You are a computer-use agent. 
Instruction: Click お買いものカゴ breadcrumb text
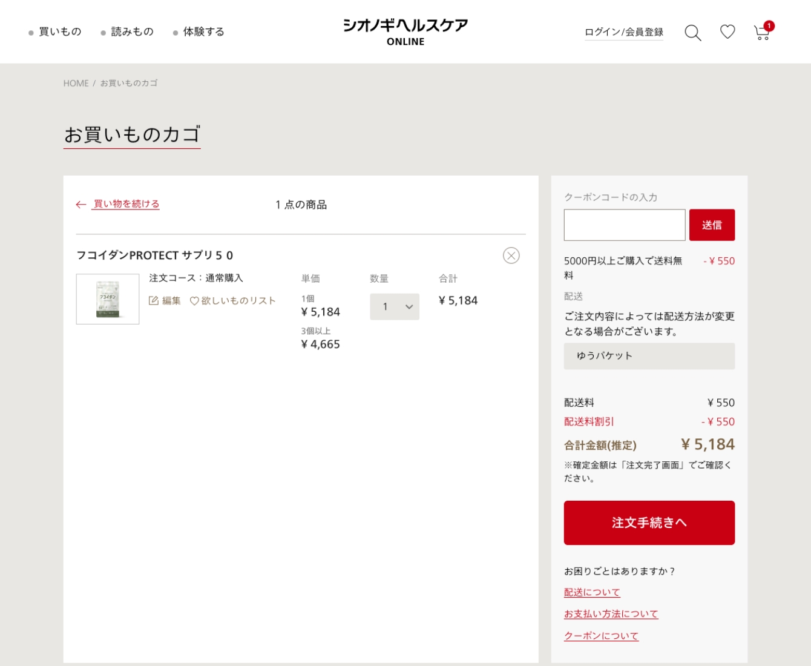tap(129, 83)
